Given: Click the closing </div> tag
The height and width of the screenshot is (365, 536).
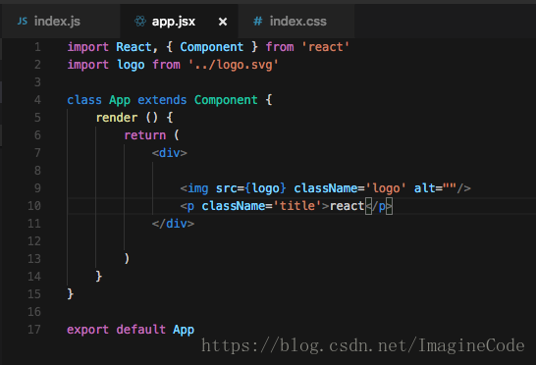Looking at the screenshot, I should point(173,224).
